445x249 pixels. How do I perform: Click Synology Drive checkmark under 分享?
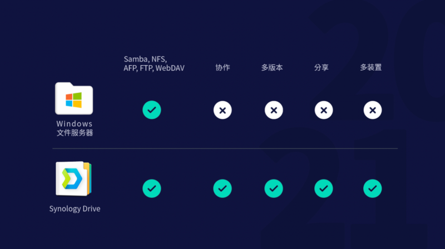pyautogui.click(x=324, y=188)
